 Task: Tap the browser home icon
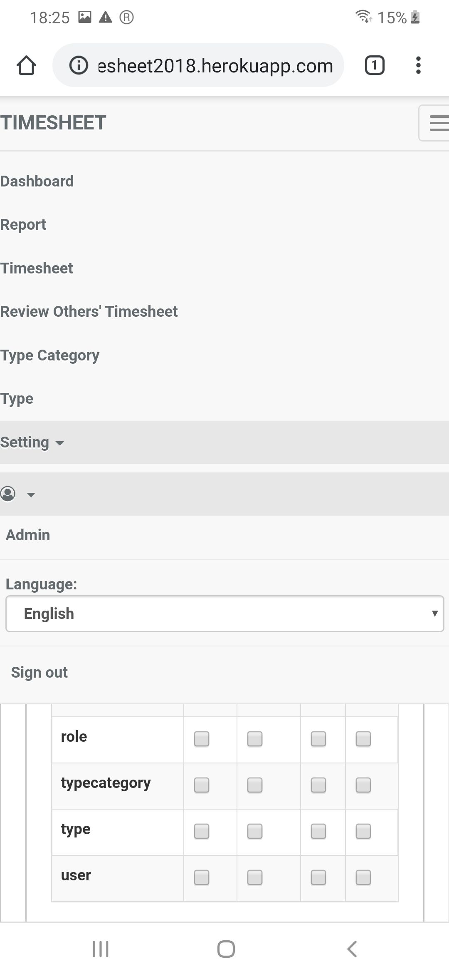[26, 65]
